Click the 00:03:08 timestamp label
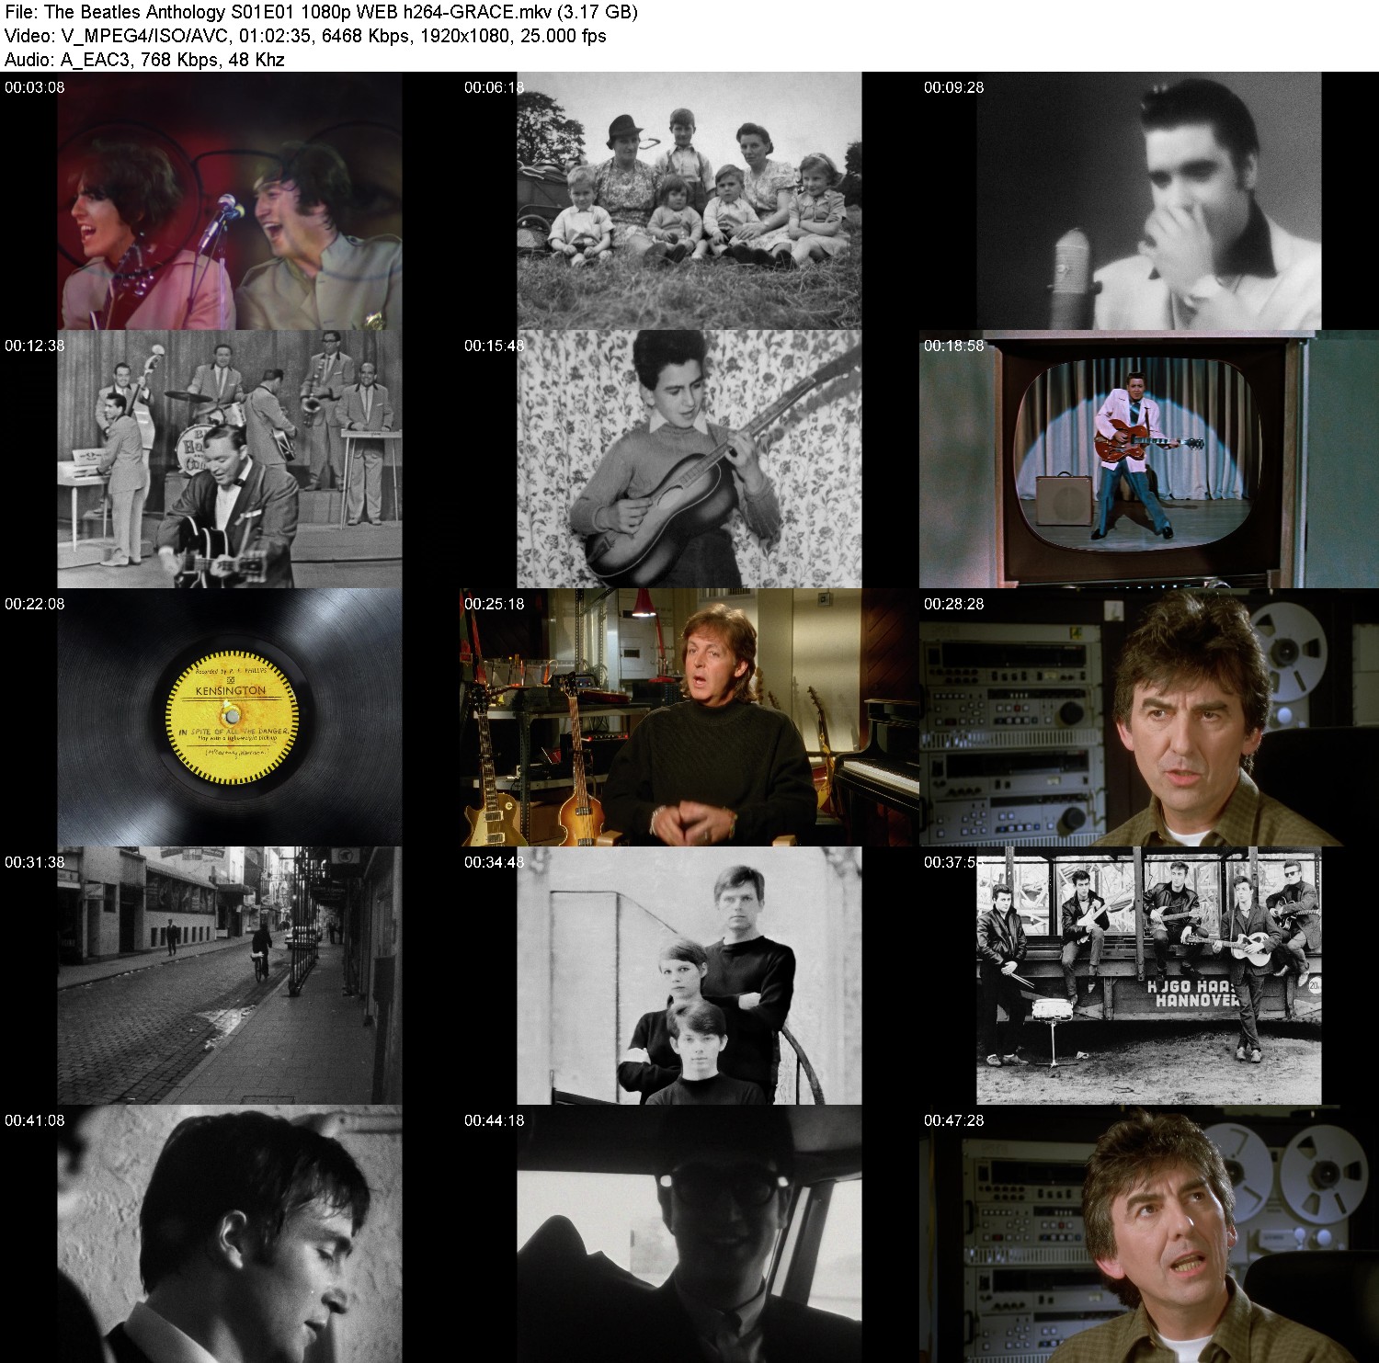This screenshot has height=1363, width=1379. (34, 87)
